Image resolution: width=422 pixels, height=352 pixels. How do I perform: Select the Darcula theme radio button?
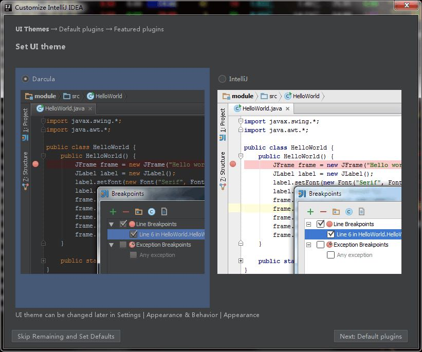[25, 79]
